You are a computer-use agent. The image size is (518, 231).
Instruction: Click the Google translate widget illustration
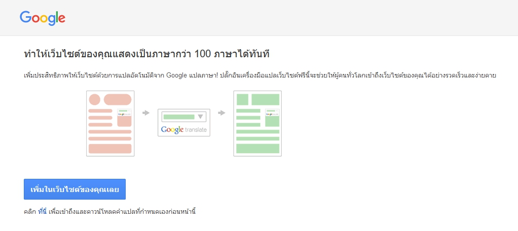(184, 123)
